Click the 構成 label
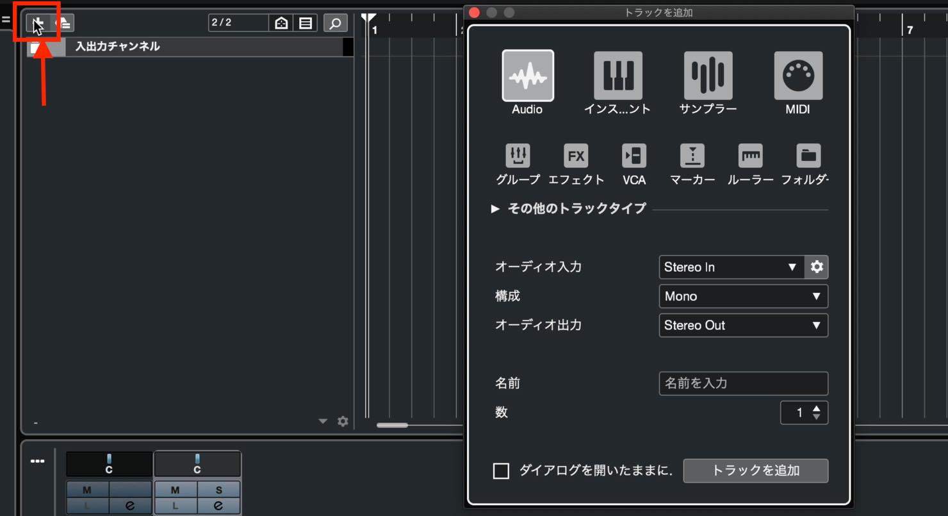 [507, 296]
